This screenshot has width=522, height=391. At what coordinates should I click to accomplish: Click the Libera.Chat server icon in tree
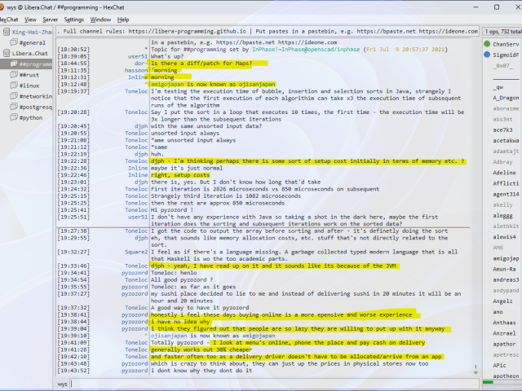[x=6, y=52]
